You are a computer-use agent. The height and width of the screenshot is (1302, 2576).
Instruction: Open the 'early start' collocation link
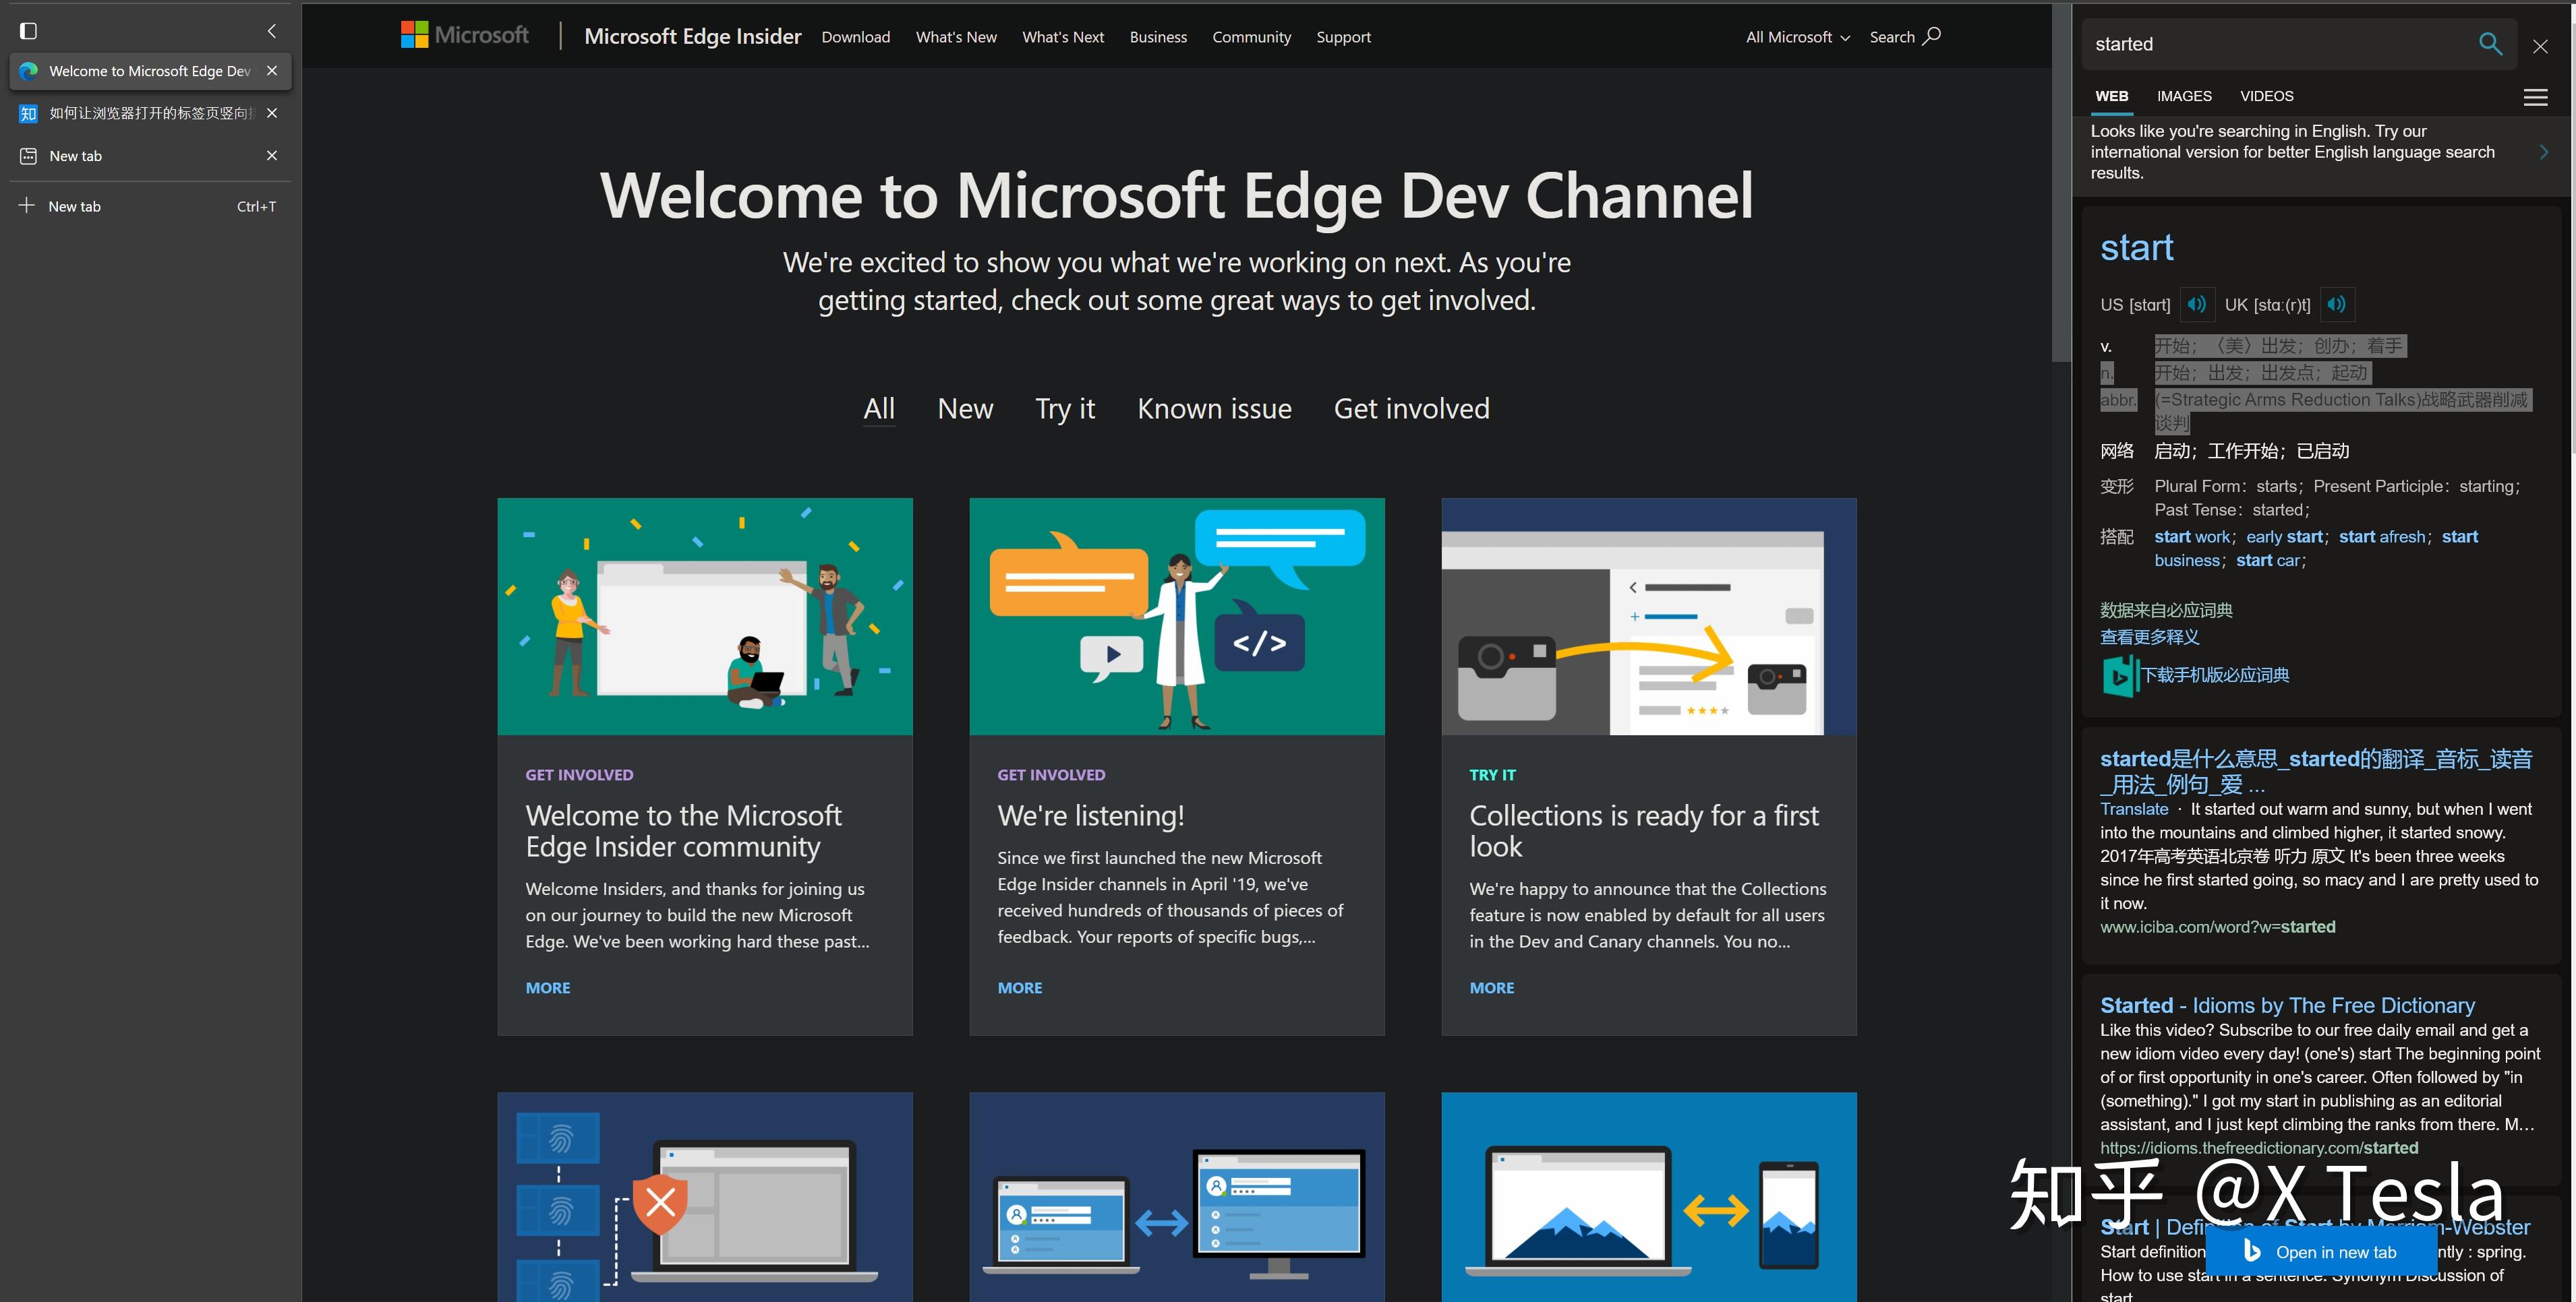coord(2284,536)
